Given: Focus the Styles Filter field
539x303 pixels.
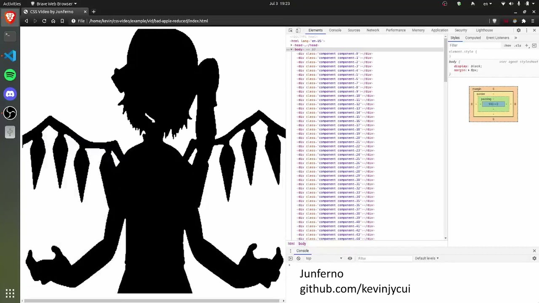Looking at the screenshot, I should 475,45.
